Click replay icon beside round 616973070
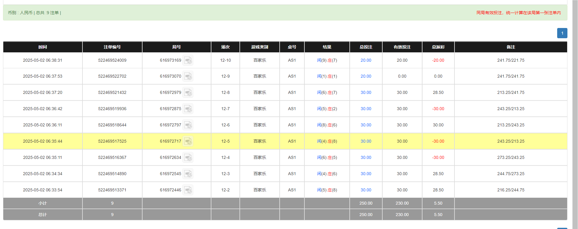 pyautogui.click(x=188, y=76)
